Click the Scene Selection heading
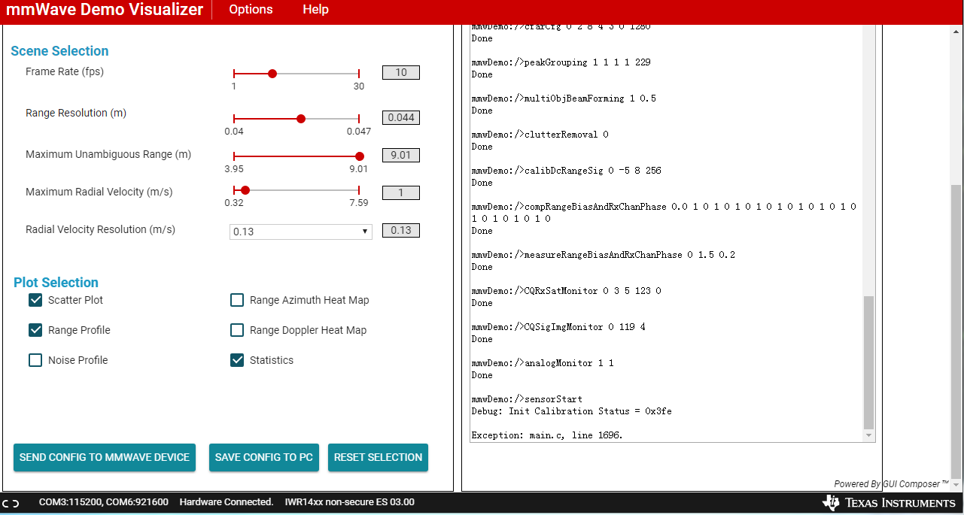 59,51
